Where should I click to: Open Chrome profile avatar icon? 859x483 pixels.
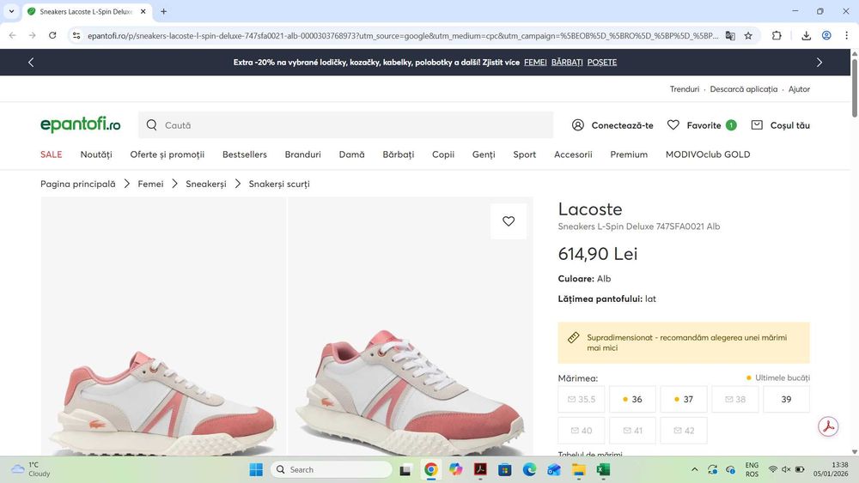(826, 35)
